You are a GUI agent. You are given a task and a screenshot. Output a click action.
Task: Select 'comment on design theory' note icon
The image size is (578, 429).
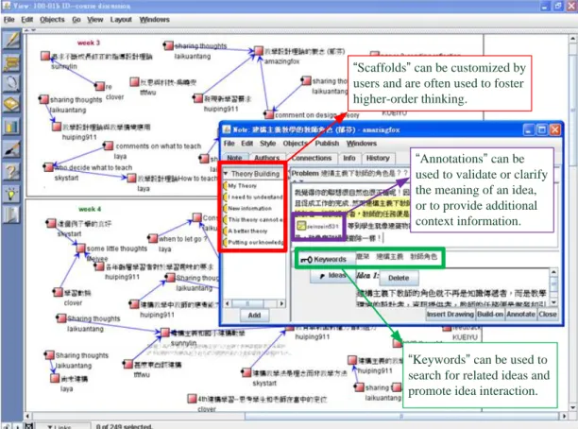pyautogui.click(x=269, y=114)
